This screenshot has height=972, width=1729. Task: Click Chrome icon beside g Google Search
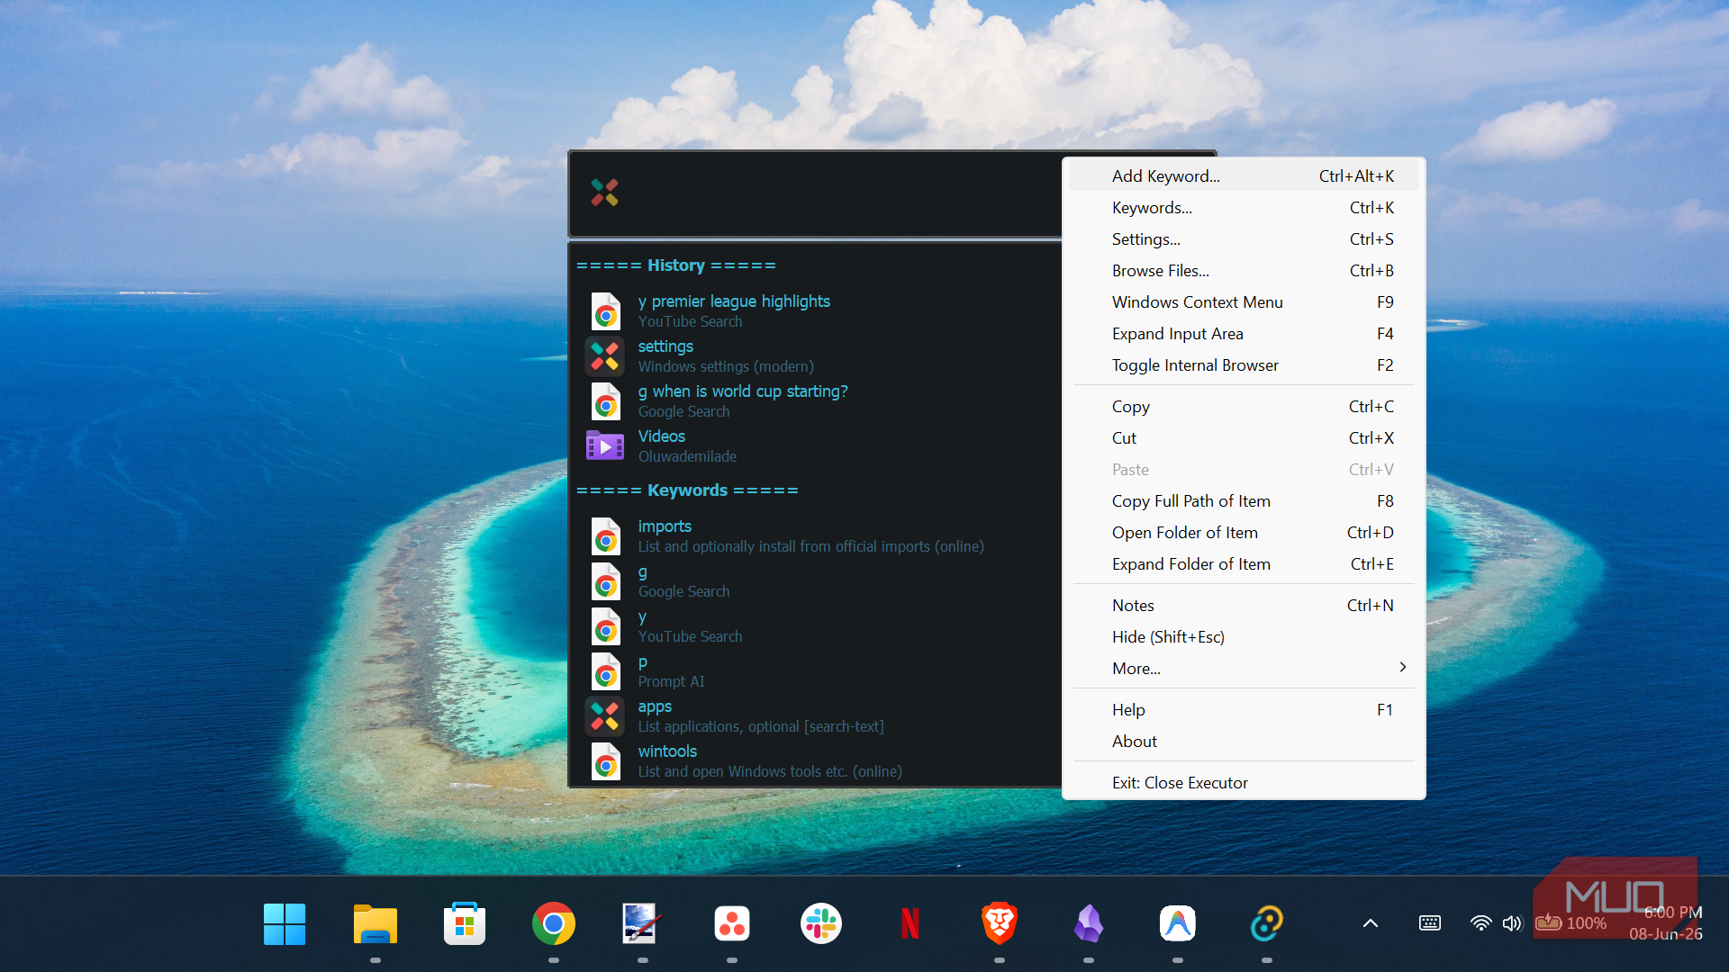(x=605, y=581)
